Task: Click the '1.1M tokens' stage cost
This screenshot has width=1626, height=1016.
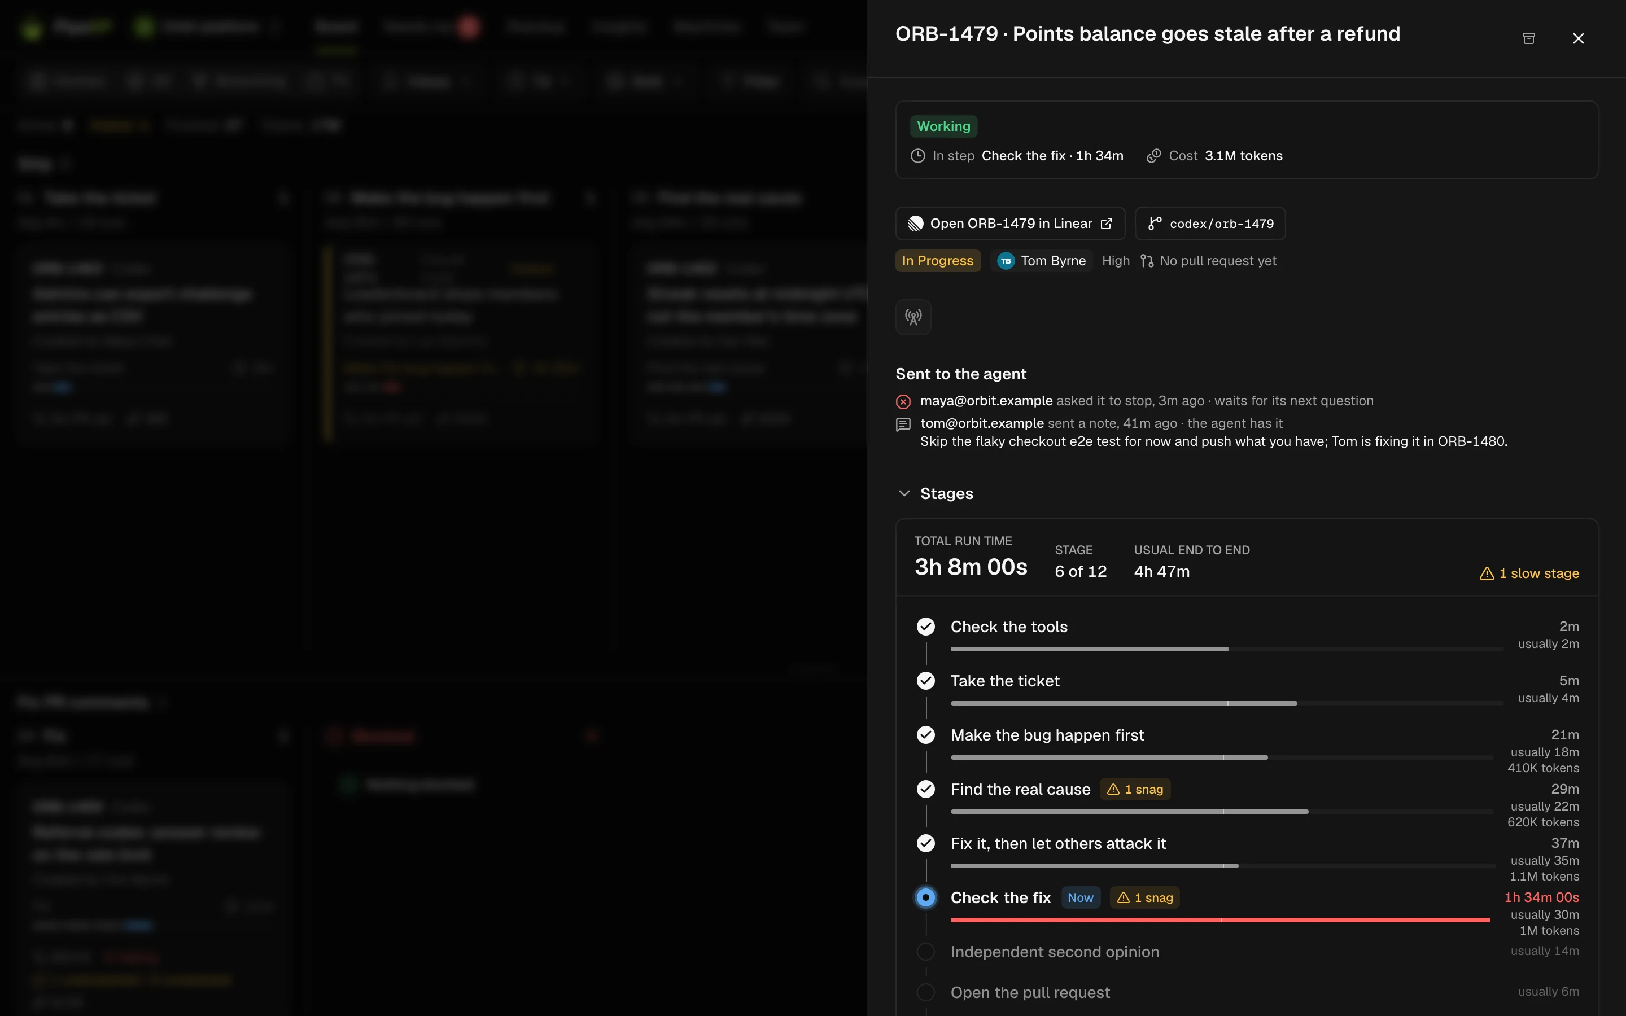Action: coord(1544,876)
